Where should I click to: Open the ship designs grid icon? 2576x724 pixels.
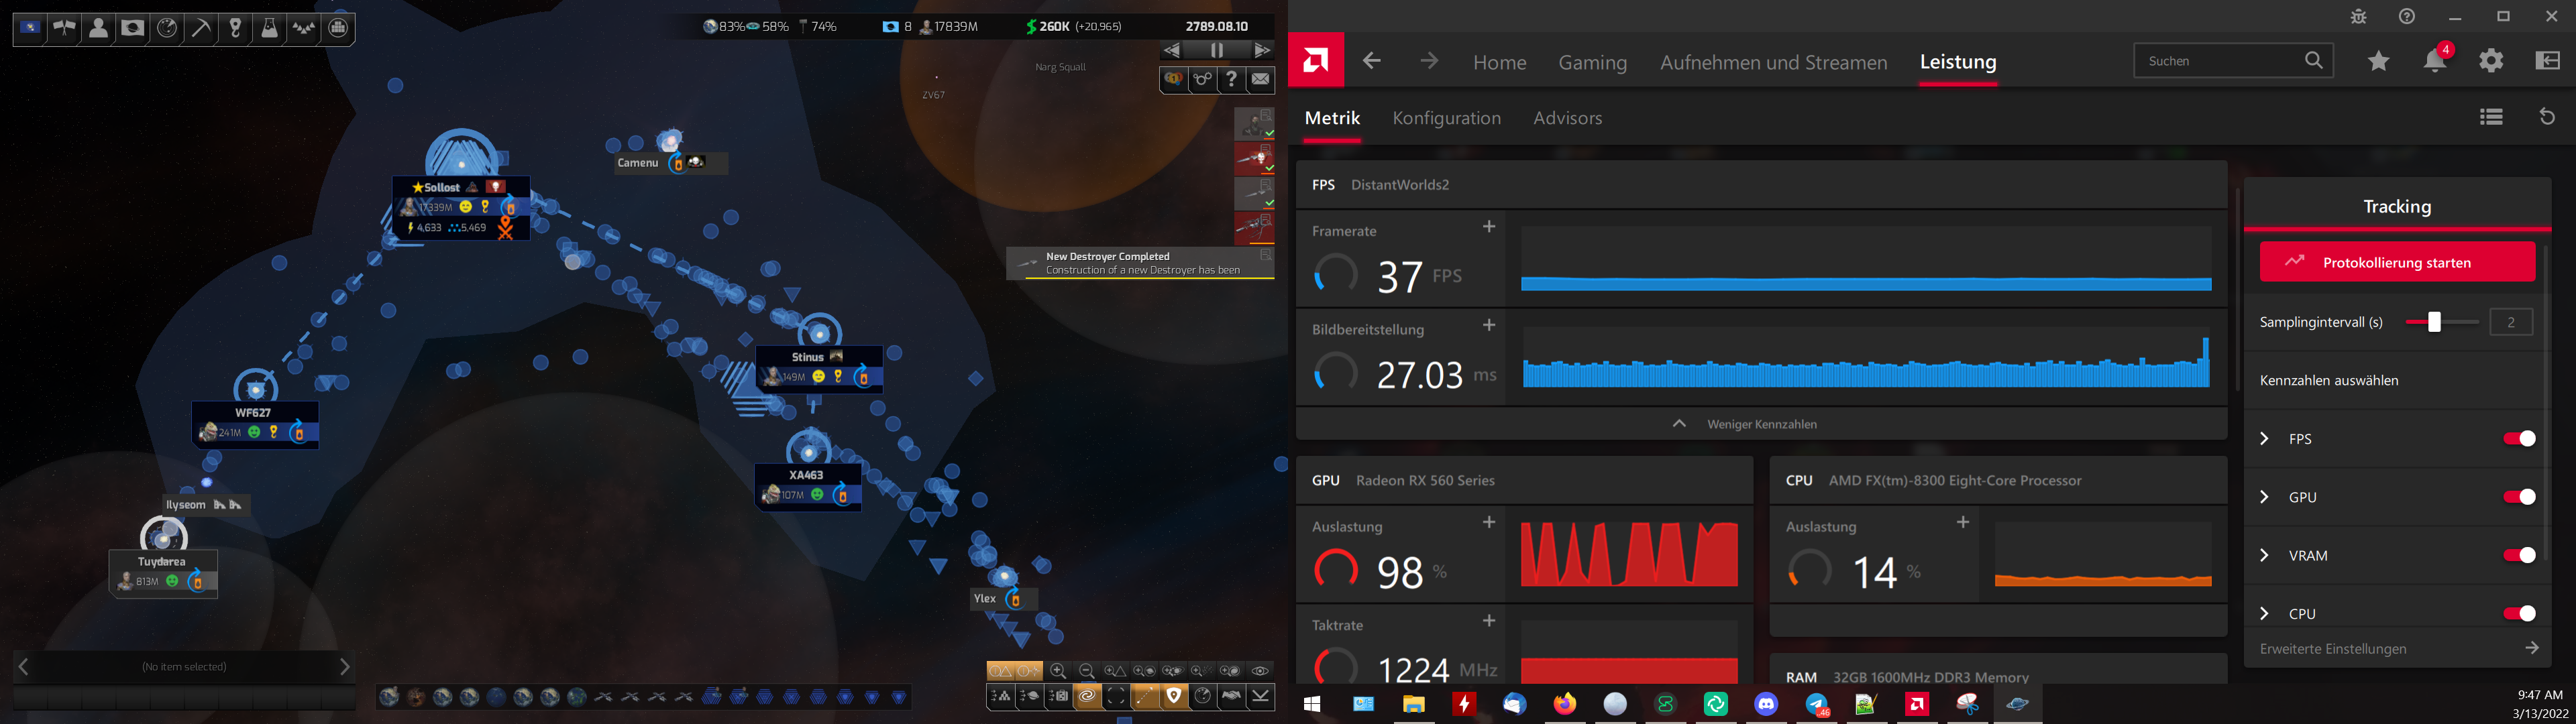338,28
